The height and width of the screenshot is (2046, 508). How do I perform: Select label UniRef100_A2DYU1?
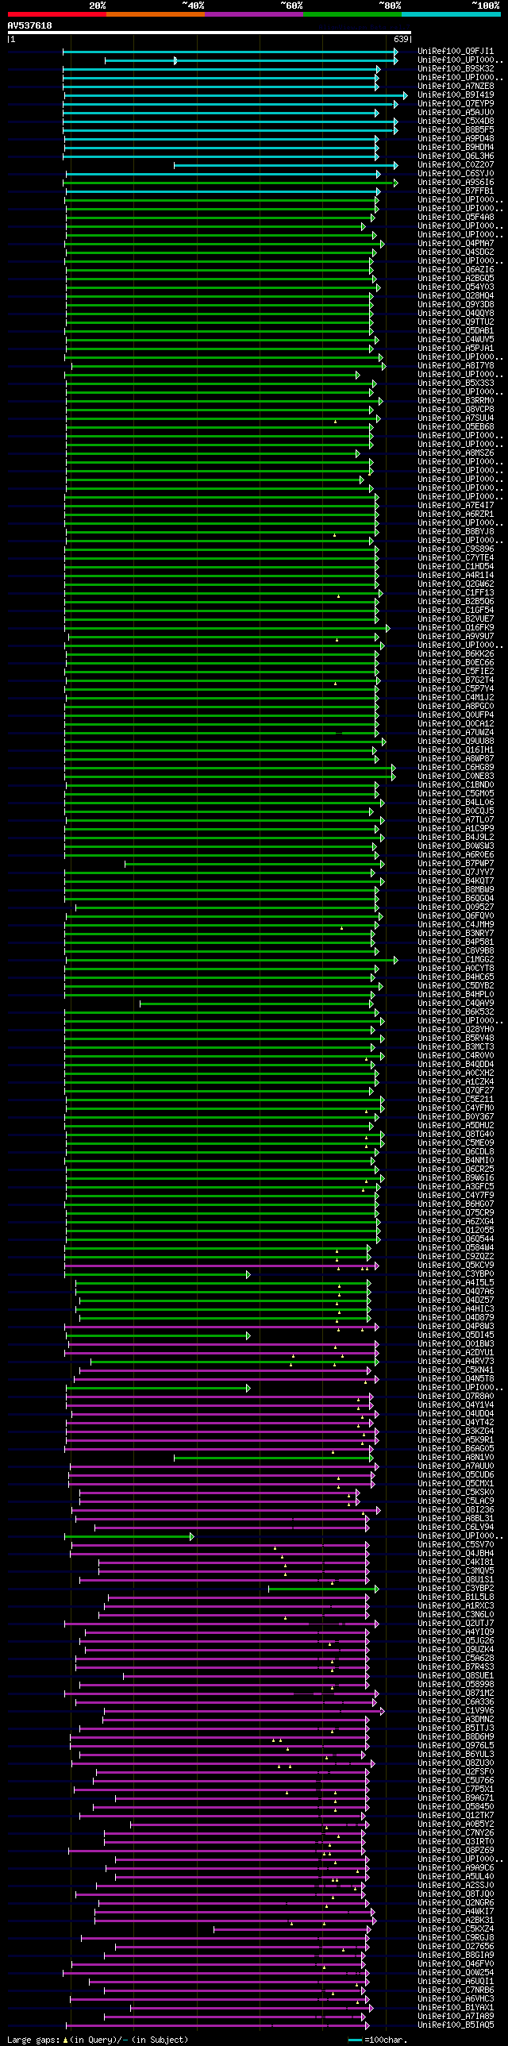tap(456, 1353)
